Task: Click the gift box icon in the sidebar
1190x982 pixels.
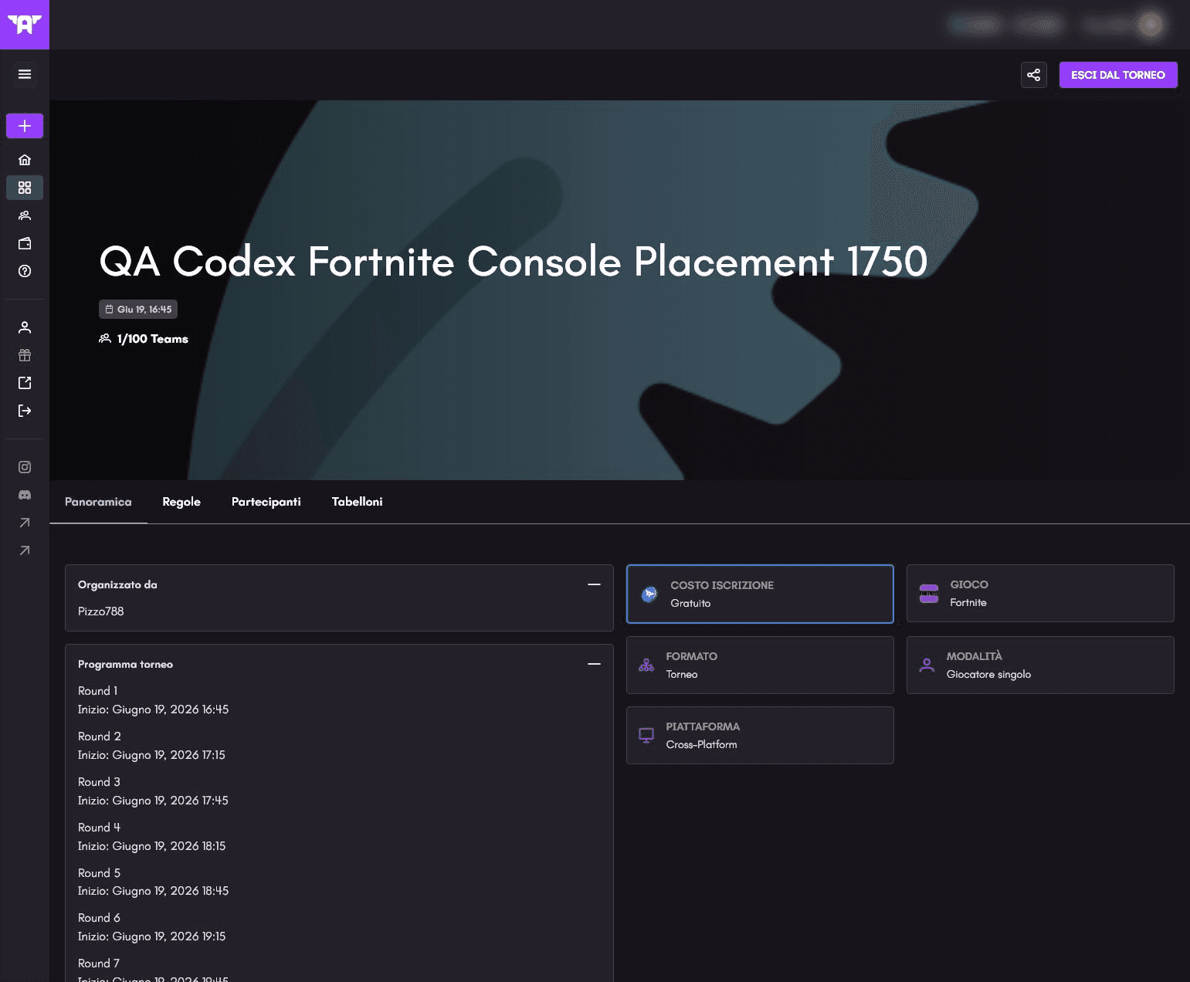Action: tap(25, 355)
